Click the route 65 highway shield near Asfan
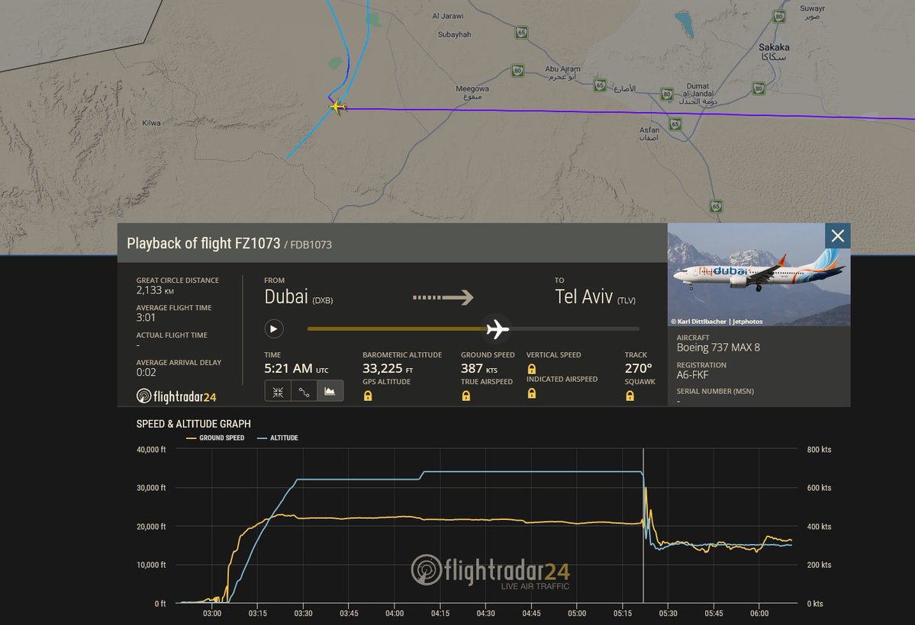 coord(675,123)
